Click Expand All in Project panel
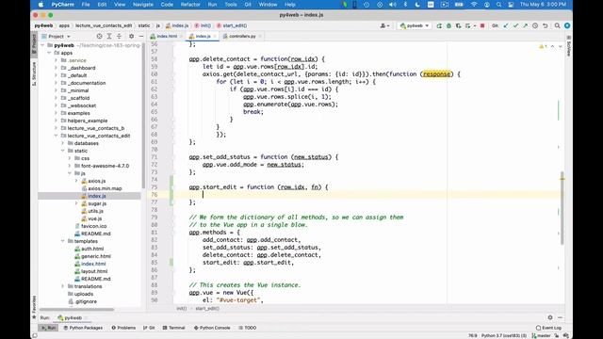Viewport: 603px width, 339px height. 109,36
